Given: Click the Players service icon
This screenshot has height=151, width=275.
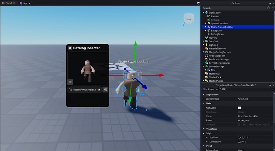Looking at the screenshot, I should (x=206, y=38).
